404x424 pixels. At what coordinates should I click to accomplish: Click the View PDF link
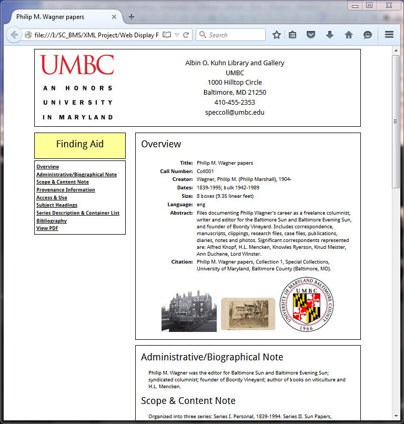click(x=47, y=228)
